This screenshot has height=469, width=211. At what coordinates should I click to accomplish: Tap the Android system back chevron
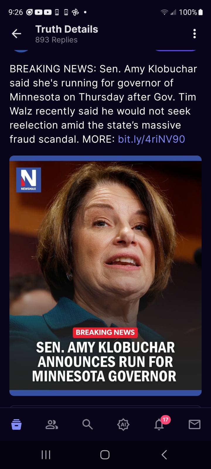164,455
